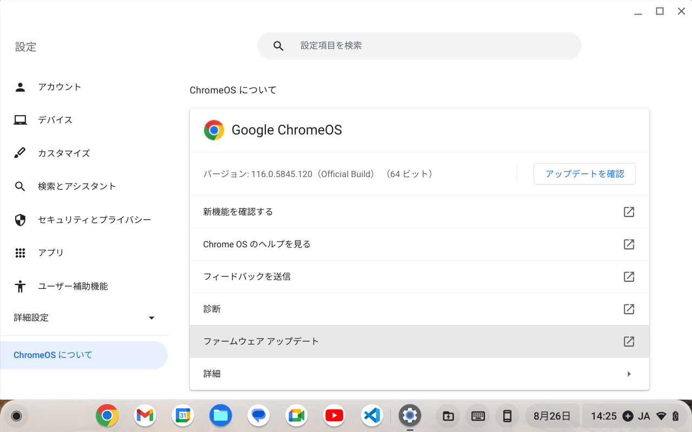Open 新機能を確認する row
Image resolution: width=692 pixels, height=432 pixels.
[420, 212]
